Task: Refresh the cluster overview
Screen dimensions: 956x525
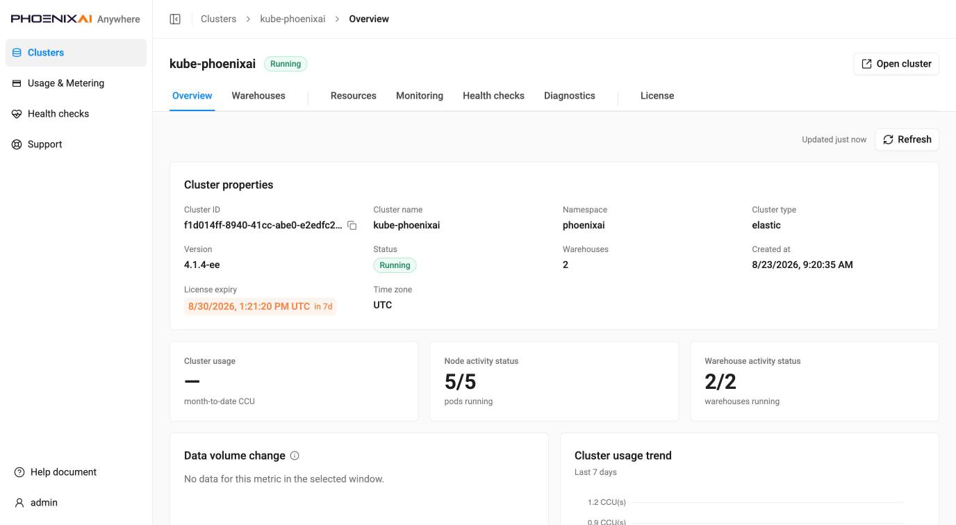Action: point(907,140)
